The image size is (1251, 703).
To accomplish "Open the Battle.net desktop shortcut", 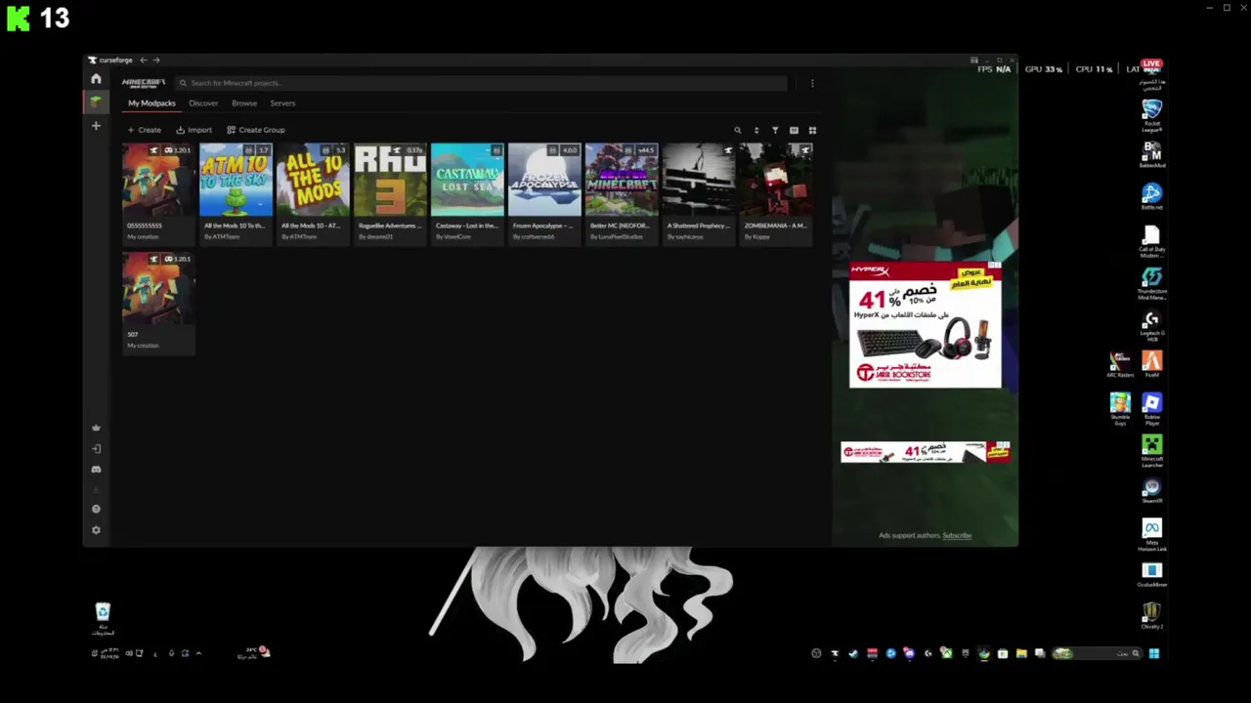I will [1152, 197].
